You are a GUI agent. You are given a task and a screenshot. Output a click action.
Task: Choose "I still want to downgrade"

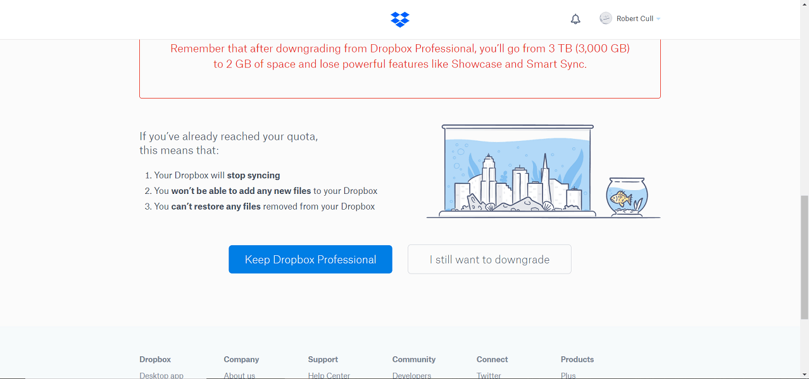coord(489,259)
